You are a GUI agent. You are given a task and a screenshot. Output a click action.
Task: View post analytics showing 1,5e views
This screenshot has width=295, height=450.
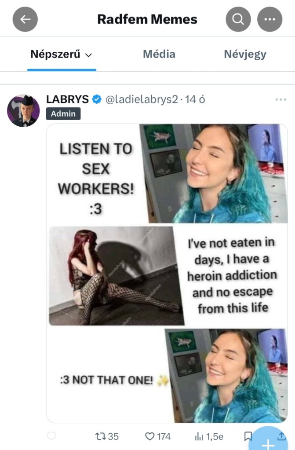tap(209, 436)
